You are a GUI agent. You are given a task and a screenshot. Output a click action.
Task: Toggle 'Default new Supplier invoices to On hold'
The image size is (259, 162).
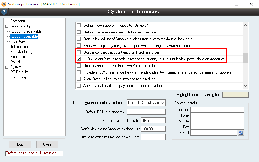coord(79,26)
